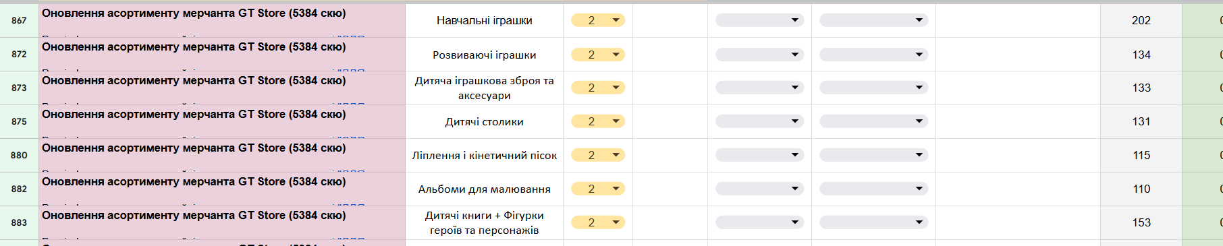Open first grey dropdown in row 875
This screenshot has width=1223, height=246.
759,121
